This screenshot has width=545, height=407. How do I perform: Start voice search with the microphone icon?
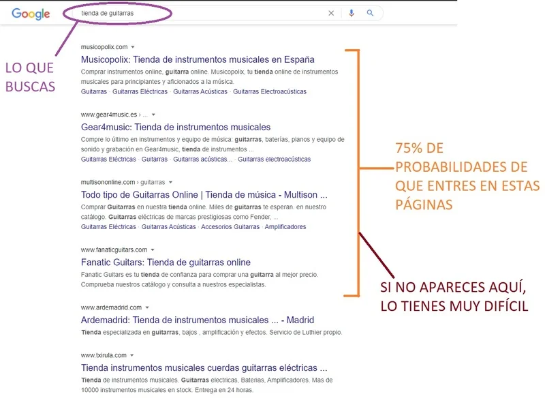(x=352, y=13)
